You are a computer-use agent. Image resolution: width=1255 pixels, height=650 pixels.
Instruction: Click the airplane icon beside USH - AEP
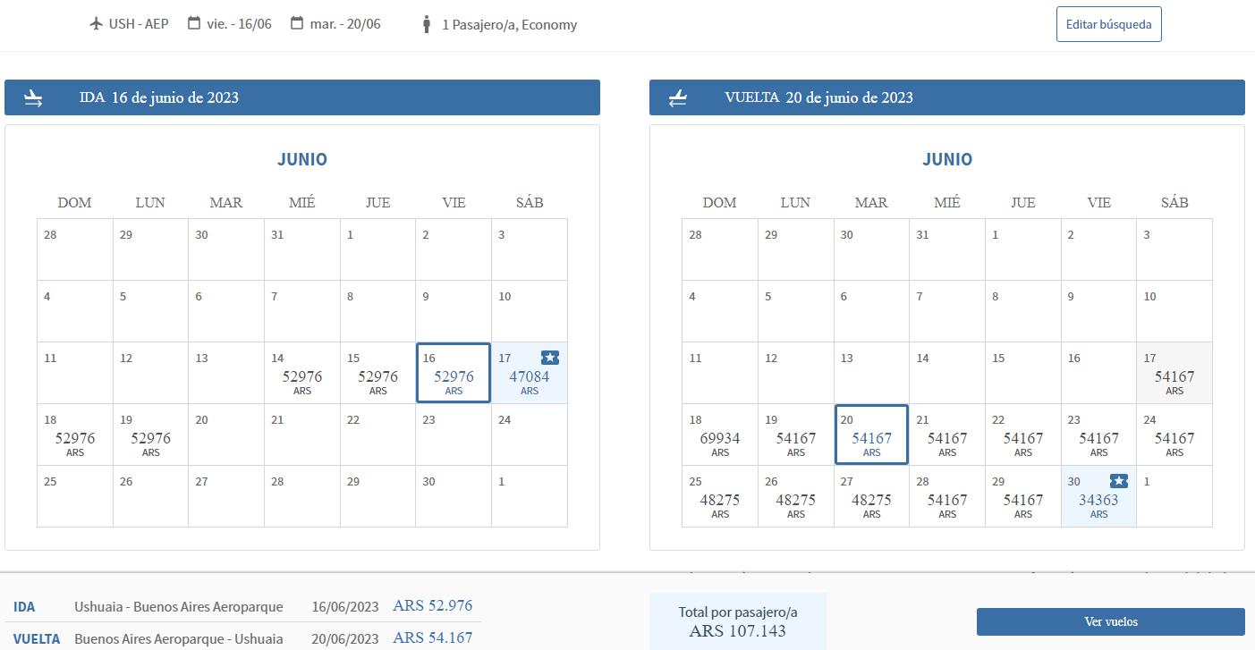98,24
